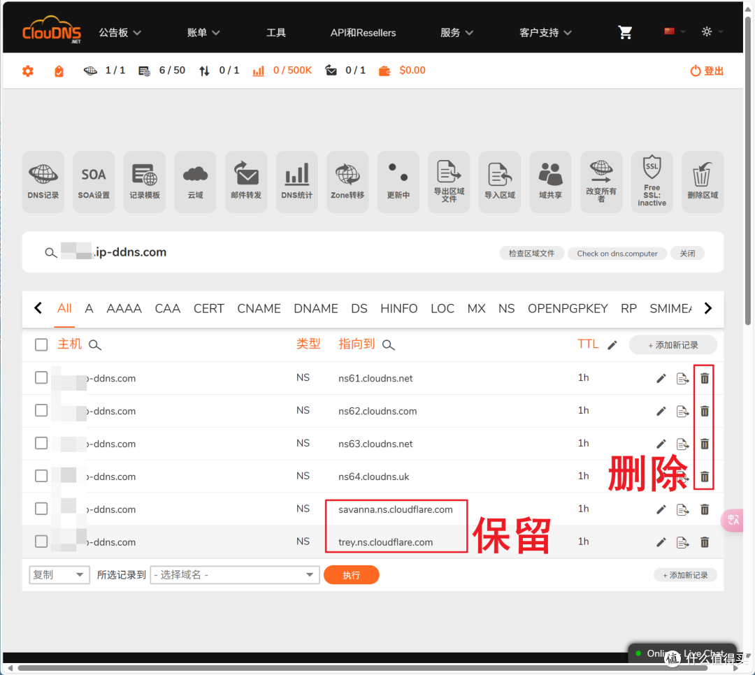Switch to the CNAME record tab

point(259,309)
